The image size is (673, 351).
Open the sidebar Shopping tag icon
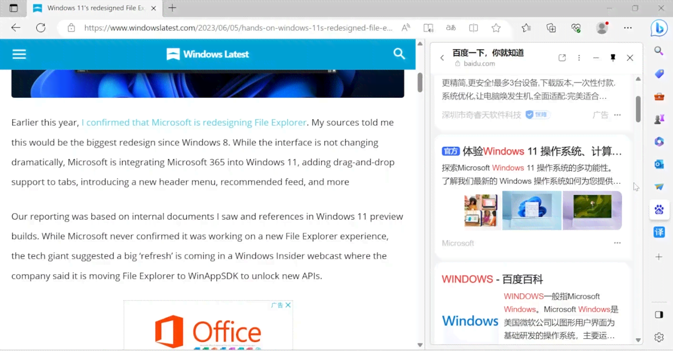click(659, 74)
